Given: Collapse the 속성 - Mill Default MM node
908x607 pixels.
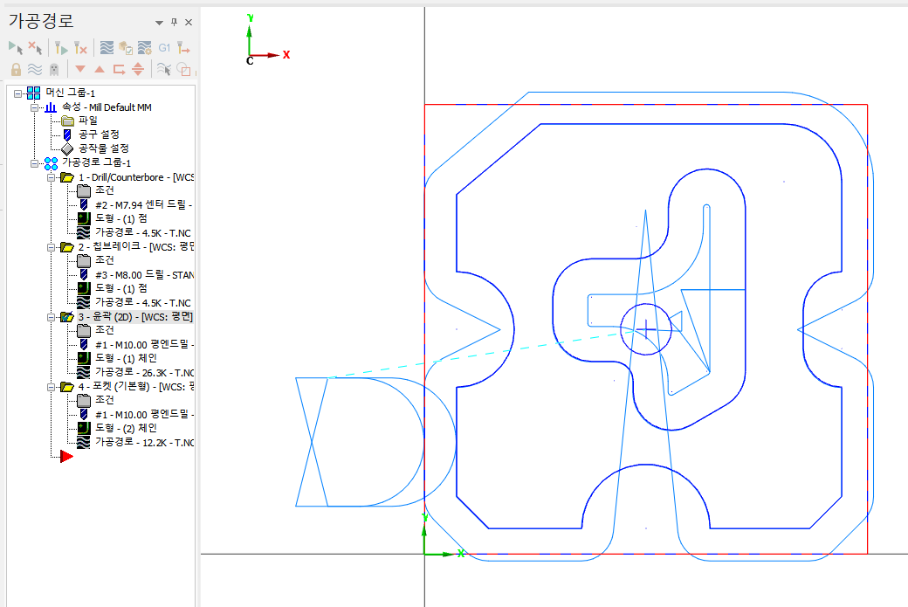Looking at the screenshot, I should [x=35, y=107].
